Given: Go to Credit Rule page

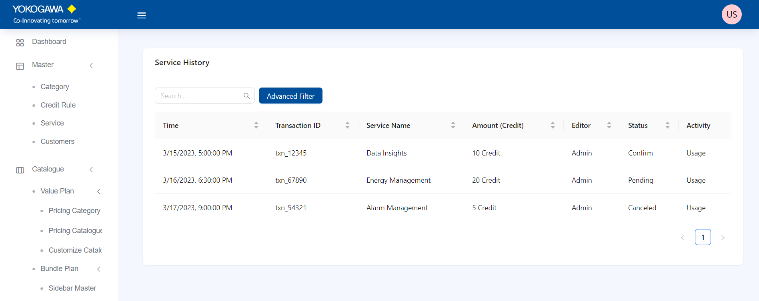Looking at the screenshot, I should [58, 105].
